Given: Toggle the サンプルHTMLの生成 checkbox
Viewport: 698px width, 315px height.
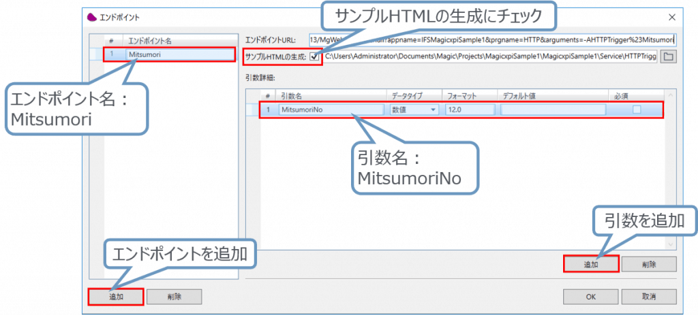Looking at the screenshot, I should coord(314,56).
